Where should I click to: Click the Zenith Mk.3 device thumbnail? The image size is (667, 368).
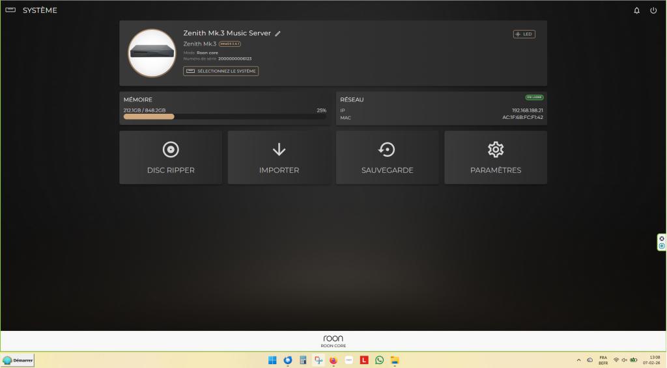click(152, 53)
